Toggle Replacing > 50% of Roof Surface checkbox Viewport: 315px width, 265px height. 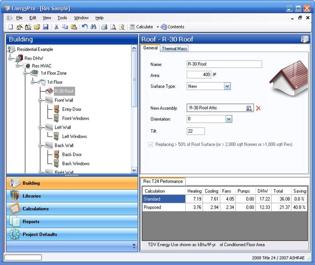click(152, 144)
